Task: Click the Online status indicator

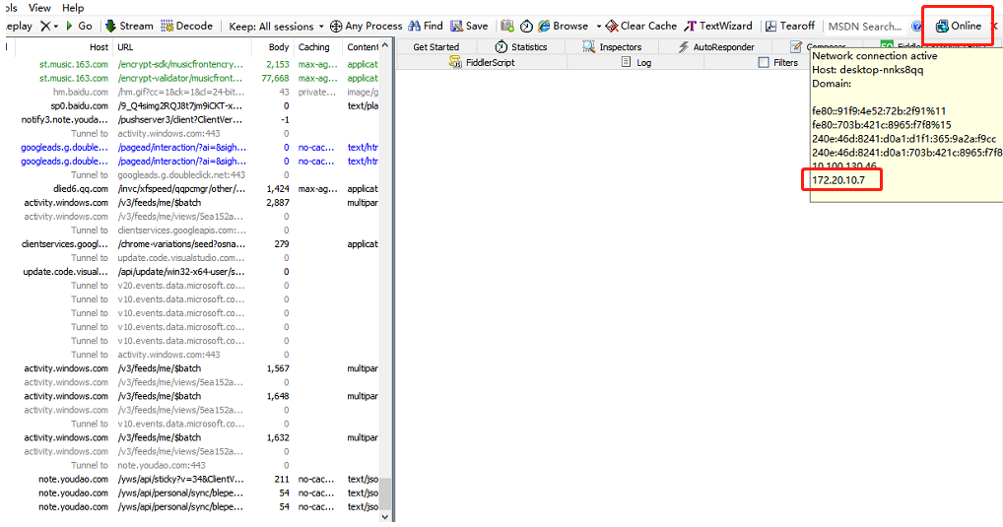Action: coord(959,27)
